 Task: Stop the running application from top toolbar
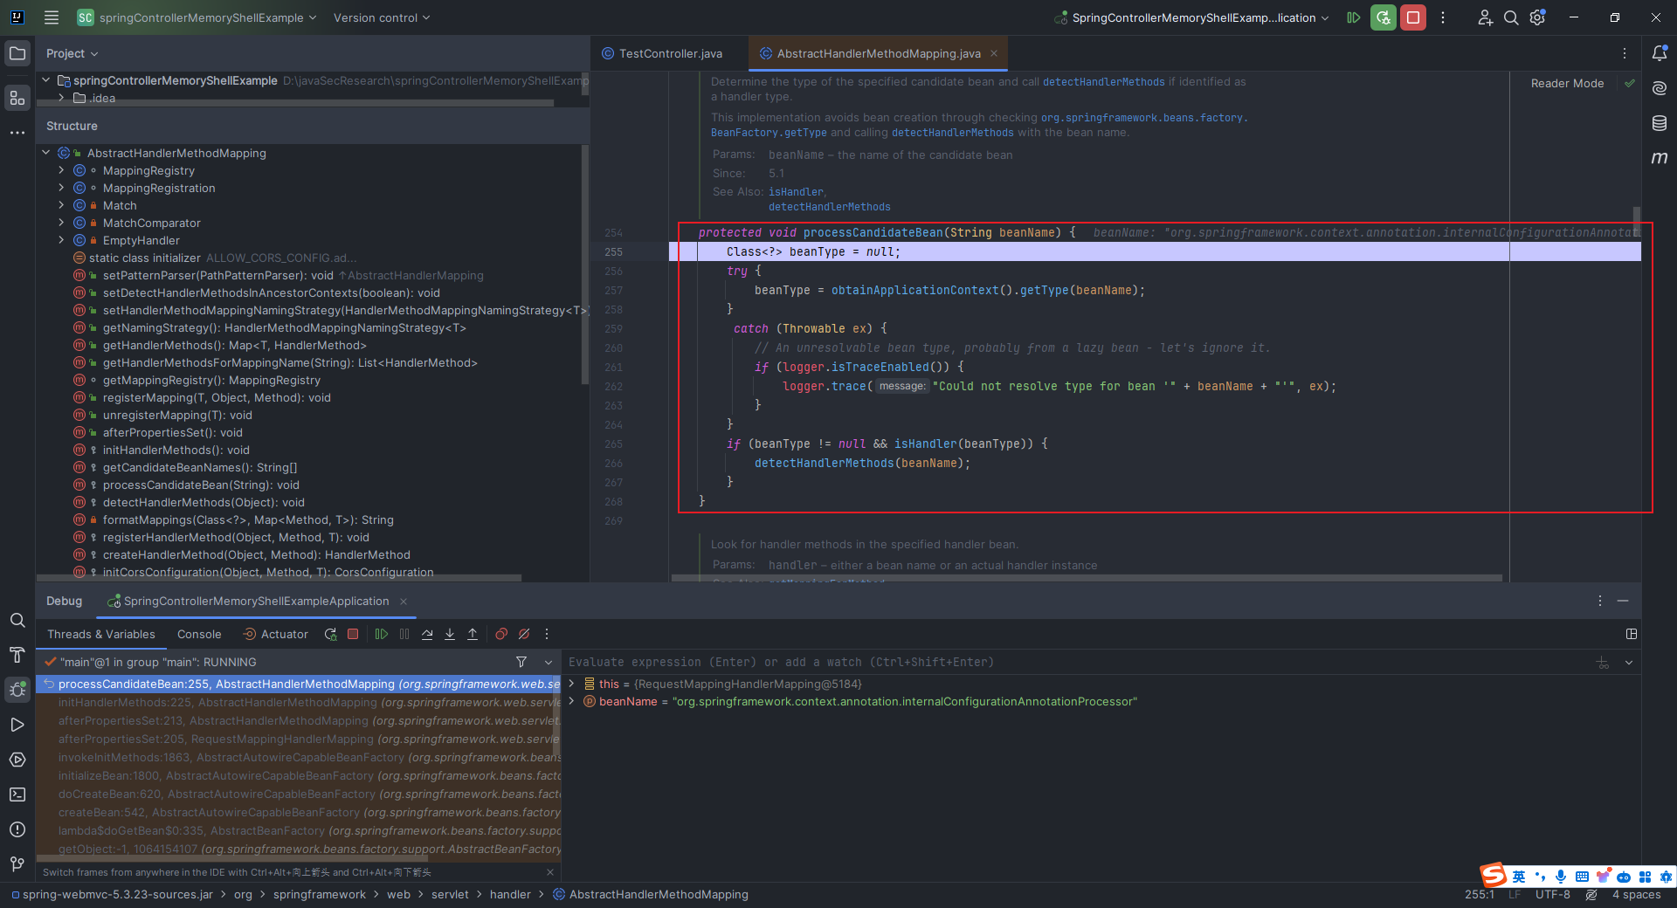click(x=1413, y=17)
